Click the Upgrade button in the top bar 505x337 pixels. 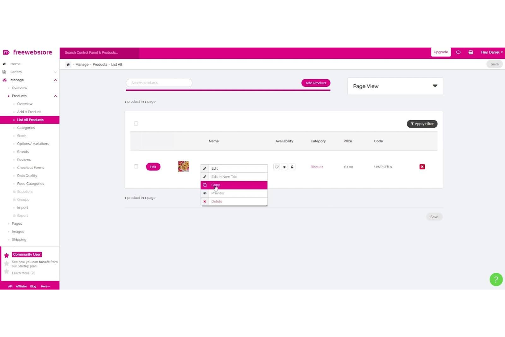tap(441, 52)
